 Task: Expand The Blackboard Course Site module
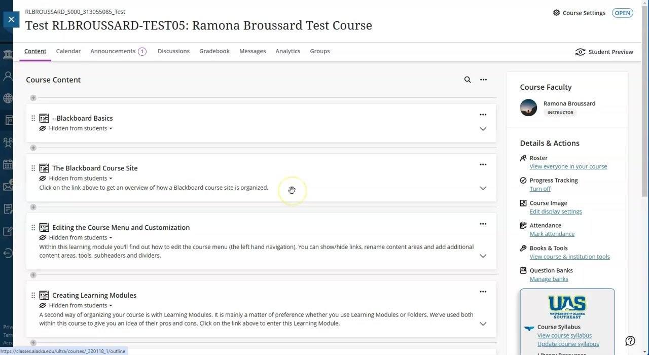tap(483, 188)
